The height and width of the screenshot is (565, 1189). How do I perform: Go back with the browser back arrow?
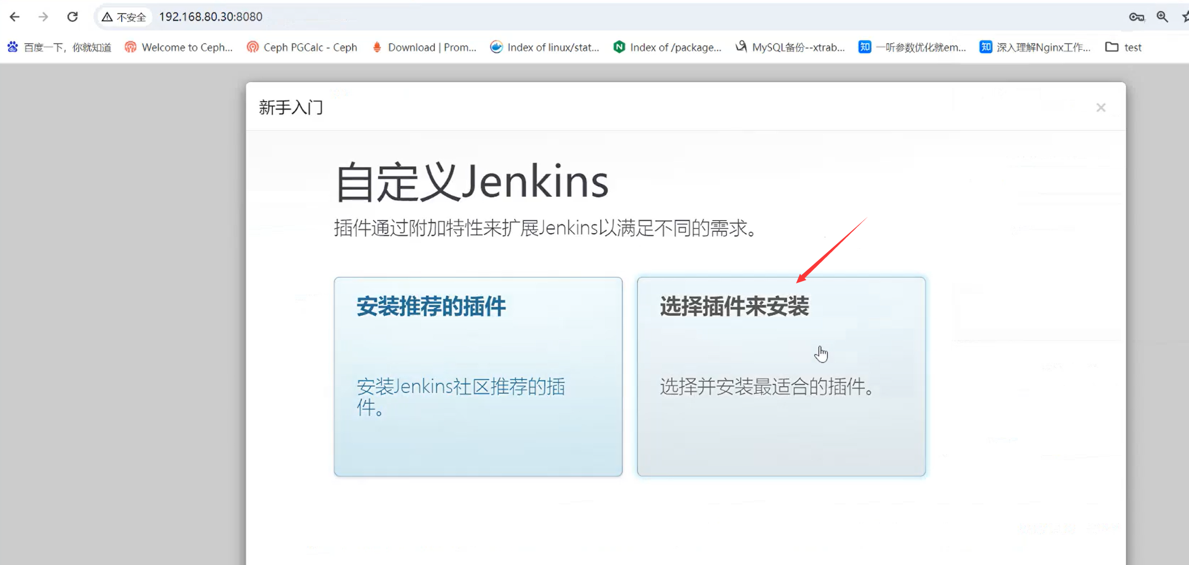pyautogui.click(x=15, y=17)
